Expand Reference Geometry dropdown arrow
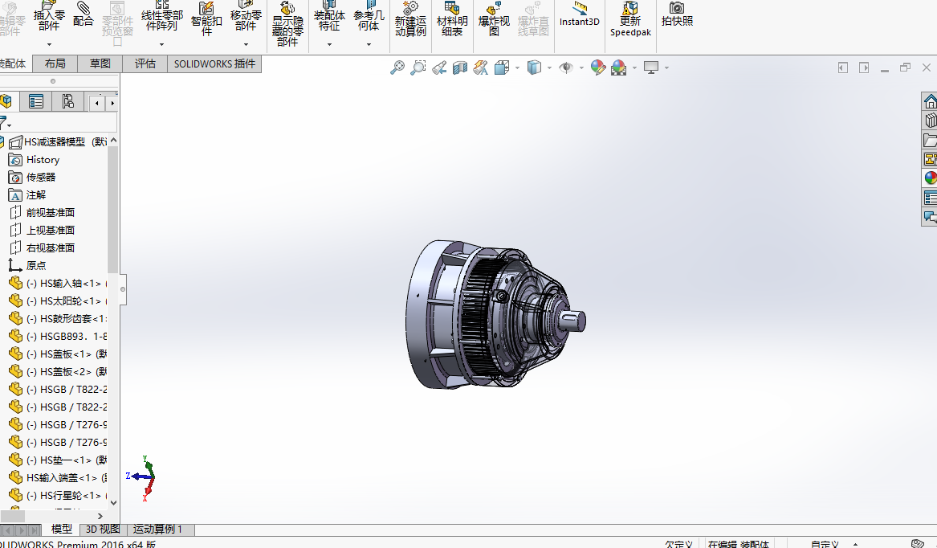 coord(369,44)
